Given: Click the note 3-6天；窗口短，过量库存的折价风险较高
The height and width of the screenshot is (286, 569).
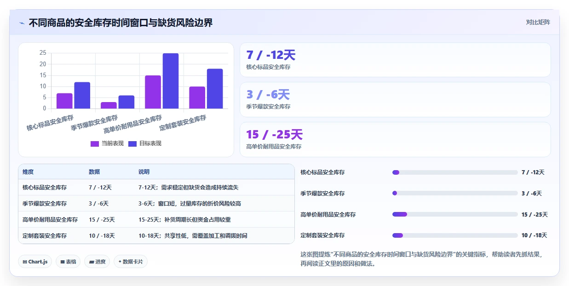Looking at the screenshot, I should (190, 204).
